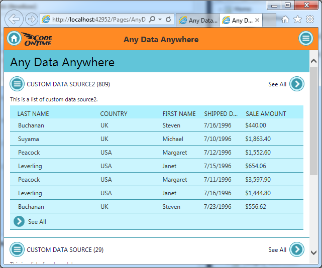
Task: Sort by LAST NAME column header
Action: (x=33, y=114)
